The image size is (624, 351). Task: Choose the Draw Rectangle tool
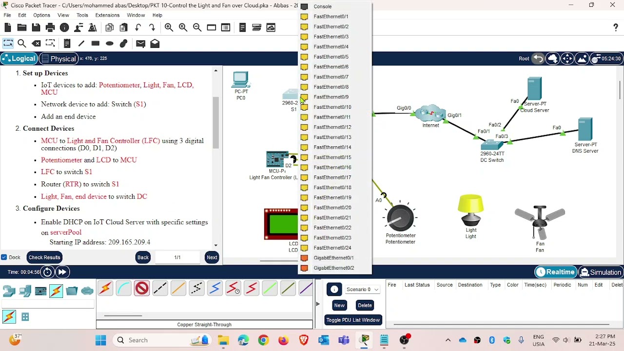click(96, 43)
